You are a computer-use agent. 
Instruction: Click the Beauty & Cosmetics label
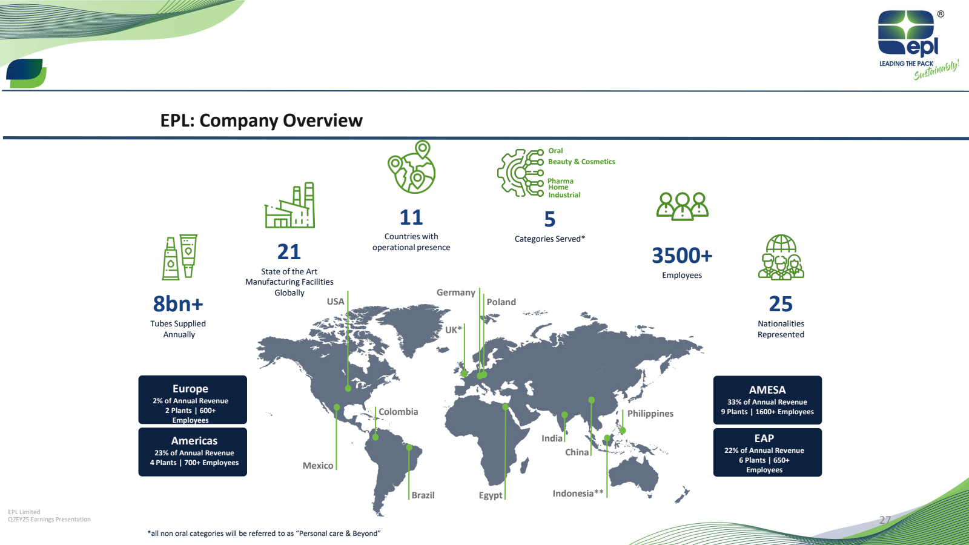coord(581,162)
